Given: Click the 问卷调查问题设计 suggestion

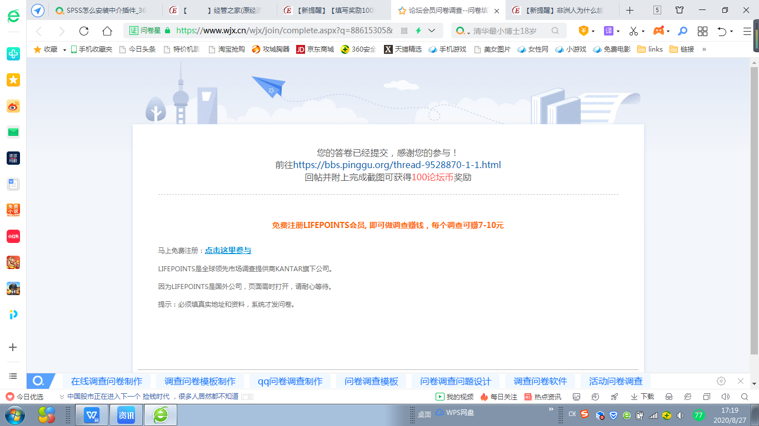Looking at the screenshot, I should tap(456, 382).
